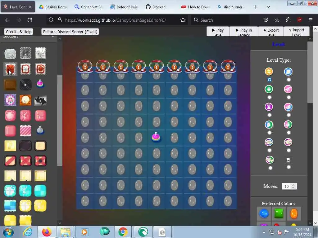The width and height of the screenshot is (318, 238).
Task: Choose the black liquorice swirl blocker
Action: (25, 85)
